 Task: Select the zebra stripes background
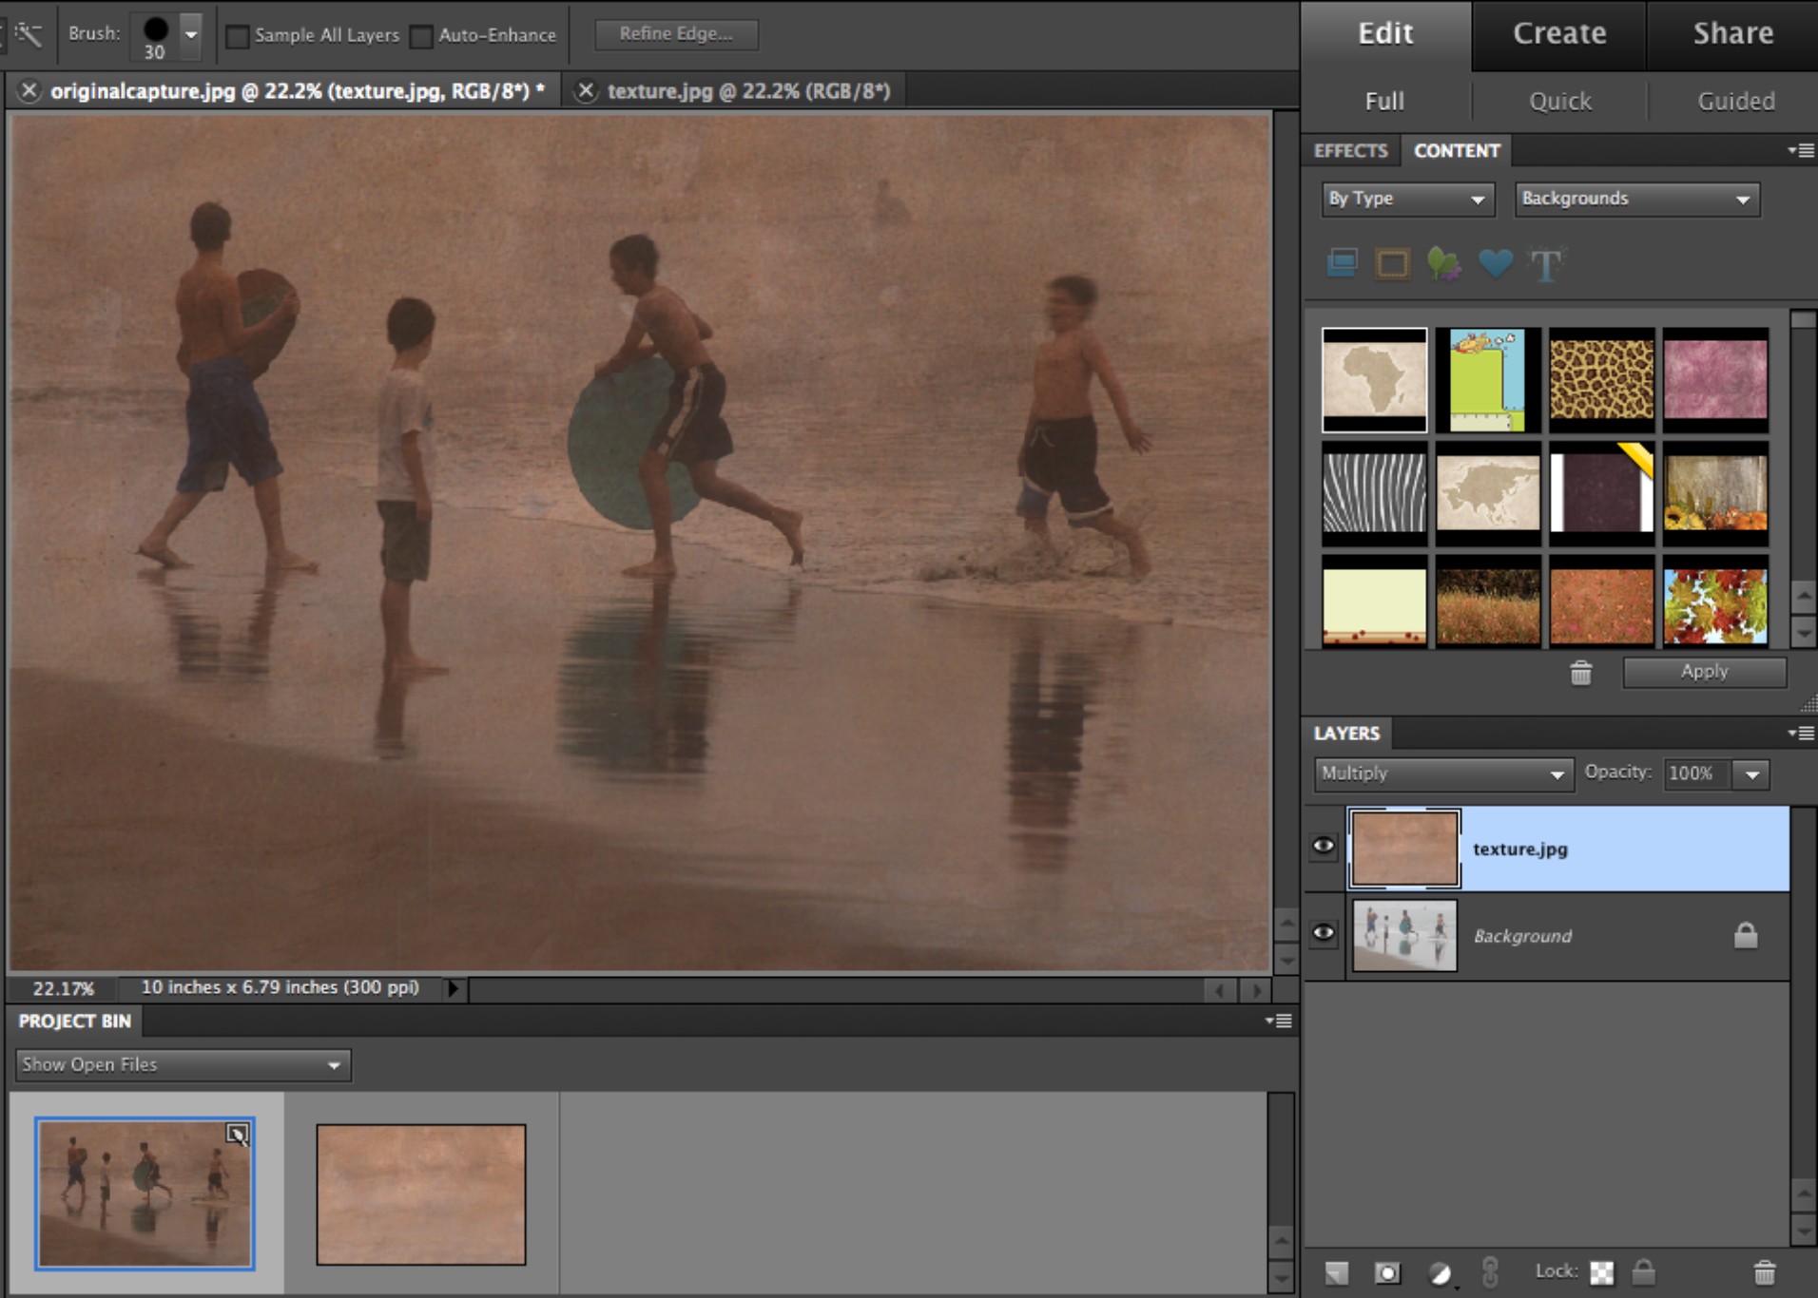(x=1374, y=493)
